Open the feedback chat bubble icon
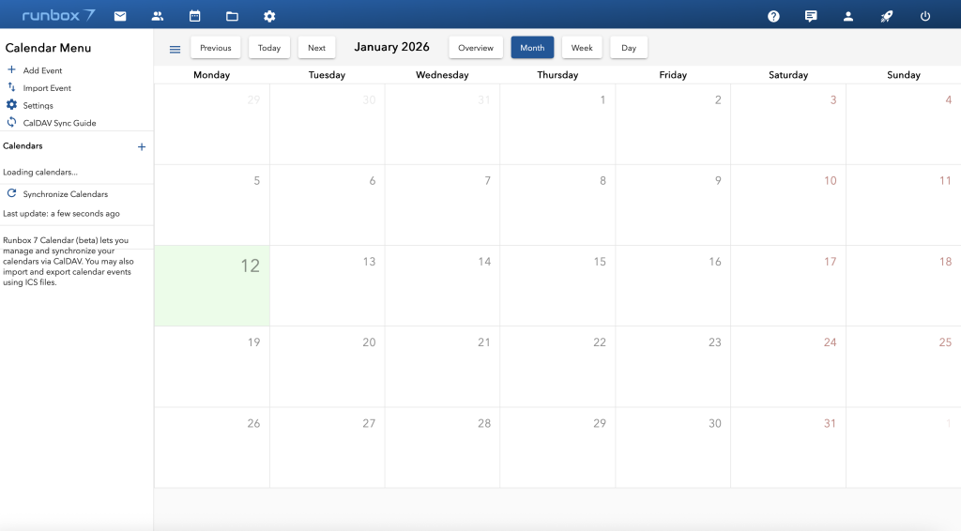 (x=811, y=16)
